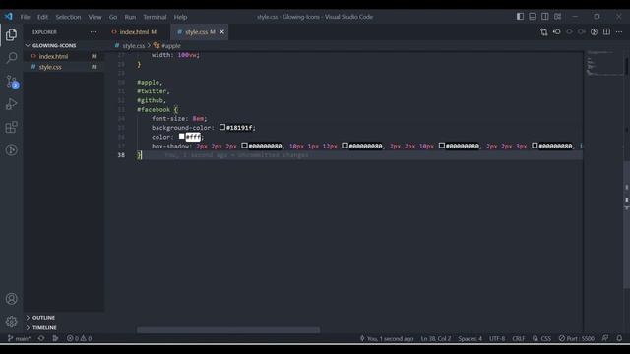Click style.css in the breadcrumb
This screenshot has height=354, width=630.
[133, 46]
